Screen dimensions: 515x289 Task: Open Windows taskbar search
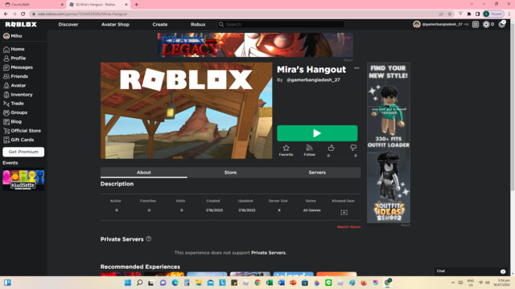[x=139, y=283]
